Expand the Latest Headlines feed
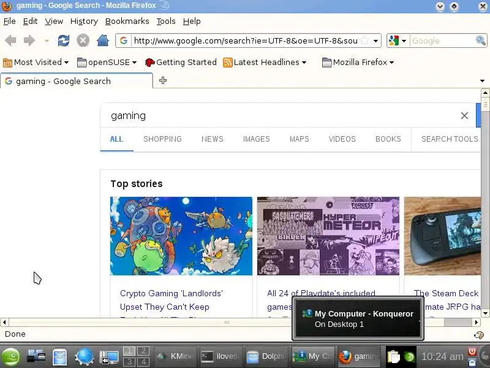This screenshot has width=490, height=368. click(x=265, y=63)
